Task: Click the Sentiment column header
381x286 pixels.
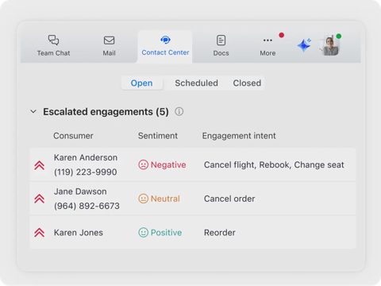Action: pos(158,136)
